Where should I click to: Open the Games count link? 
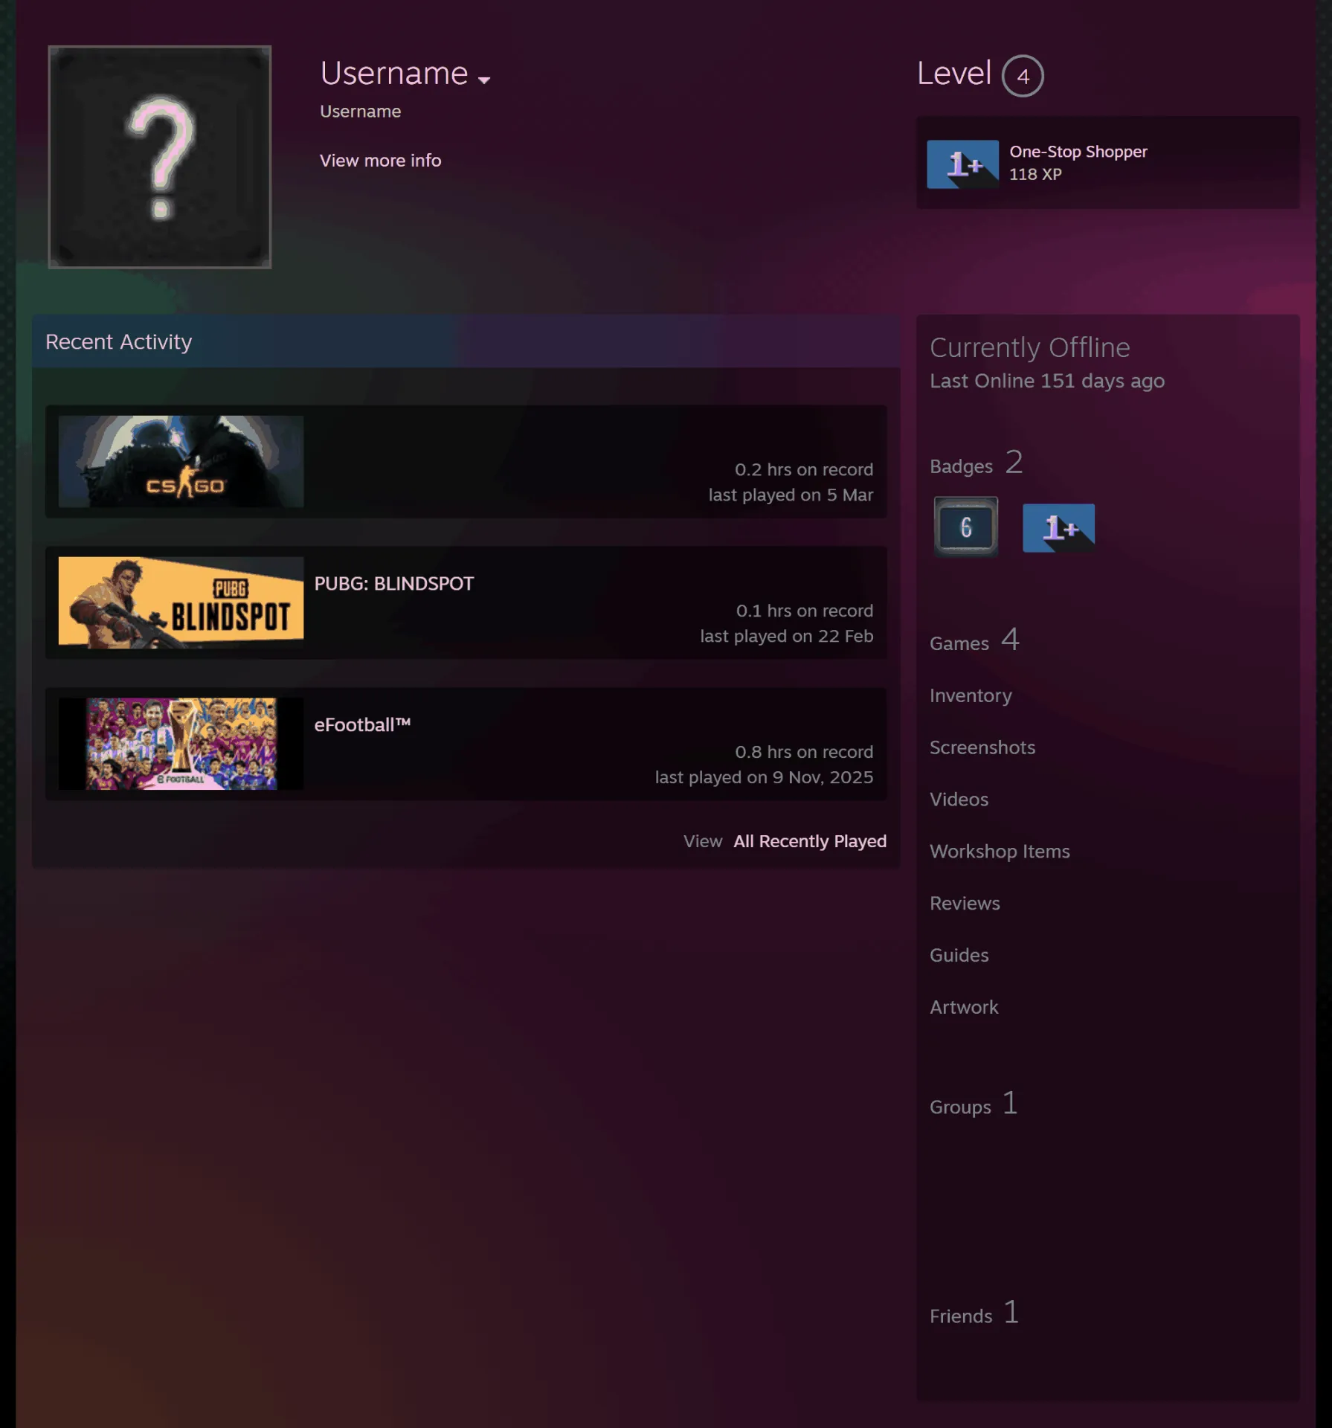click(x=974, y=640)
